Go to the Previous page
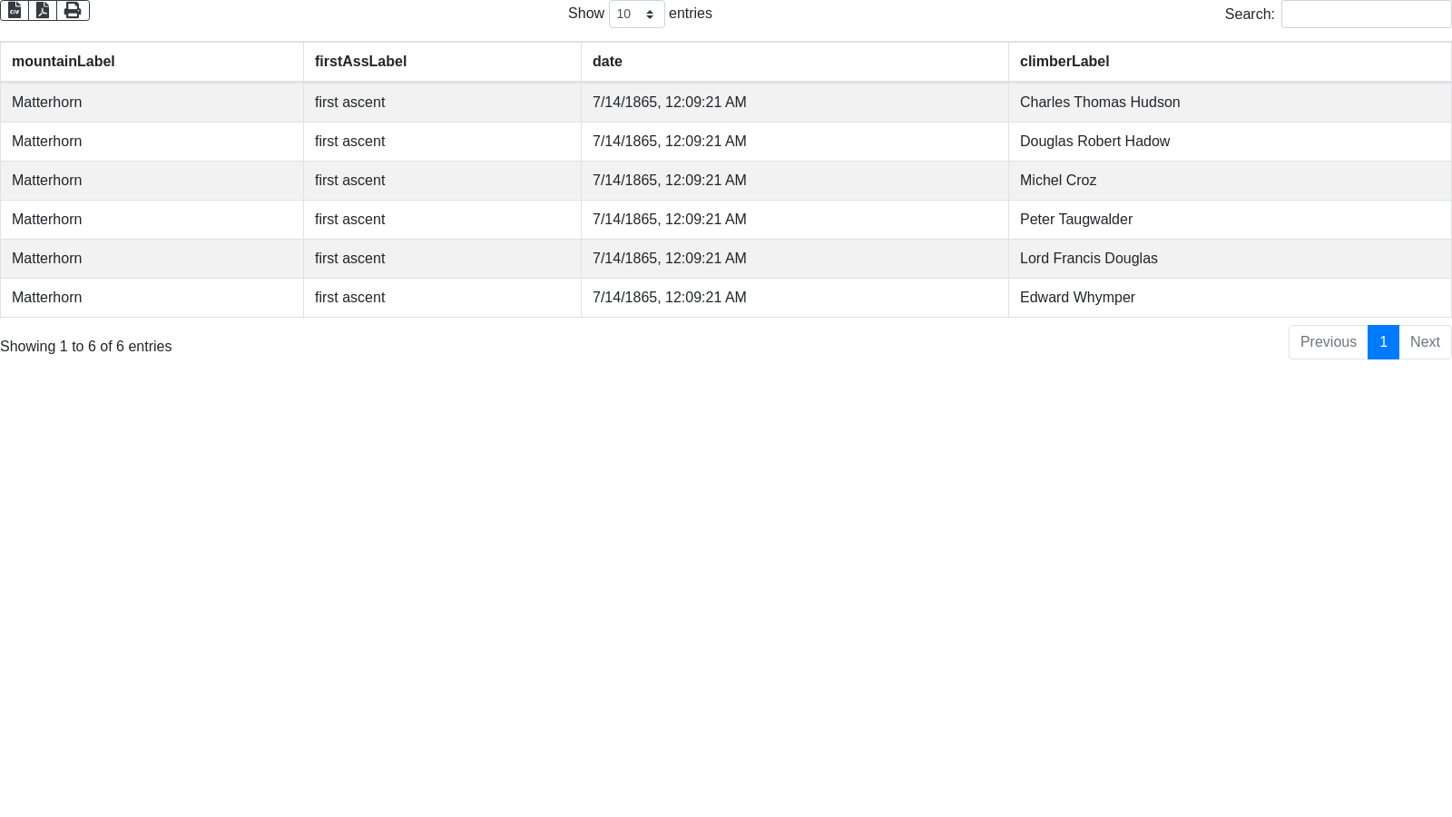 coord(1328,342)
